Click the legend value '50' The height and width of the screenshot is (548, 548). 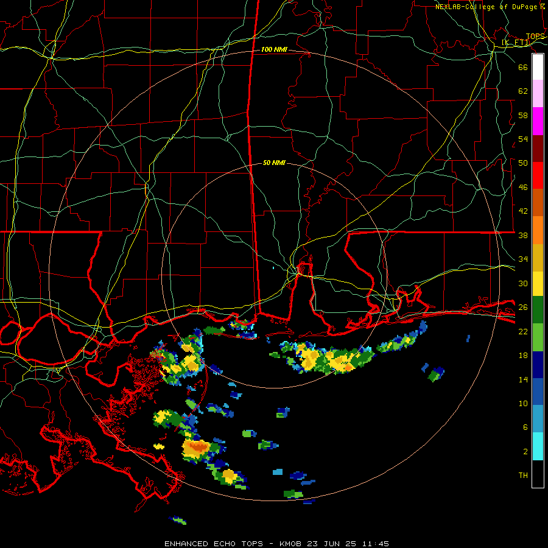pyautogui.click(x=523, y=163)
